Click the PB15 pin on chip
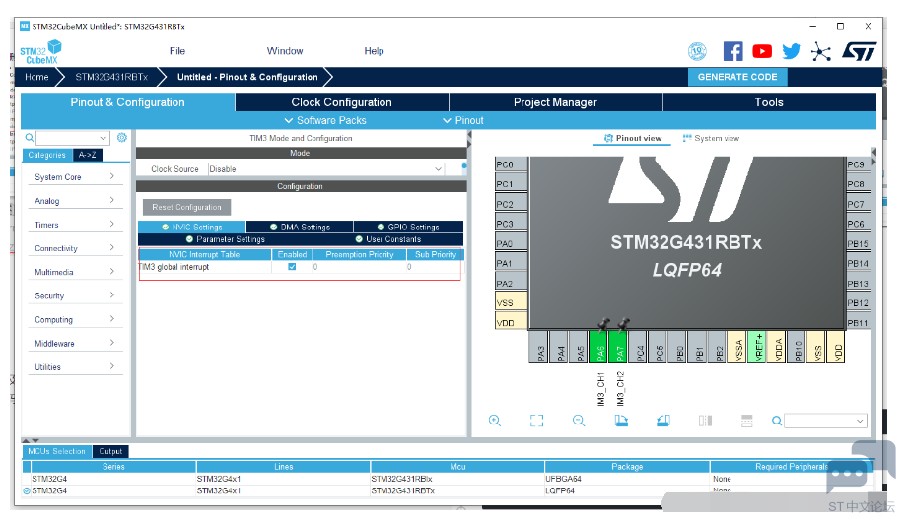This screenshot has height=522, width=904. pyautogui.click(x=858, y=243)
